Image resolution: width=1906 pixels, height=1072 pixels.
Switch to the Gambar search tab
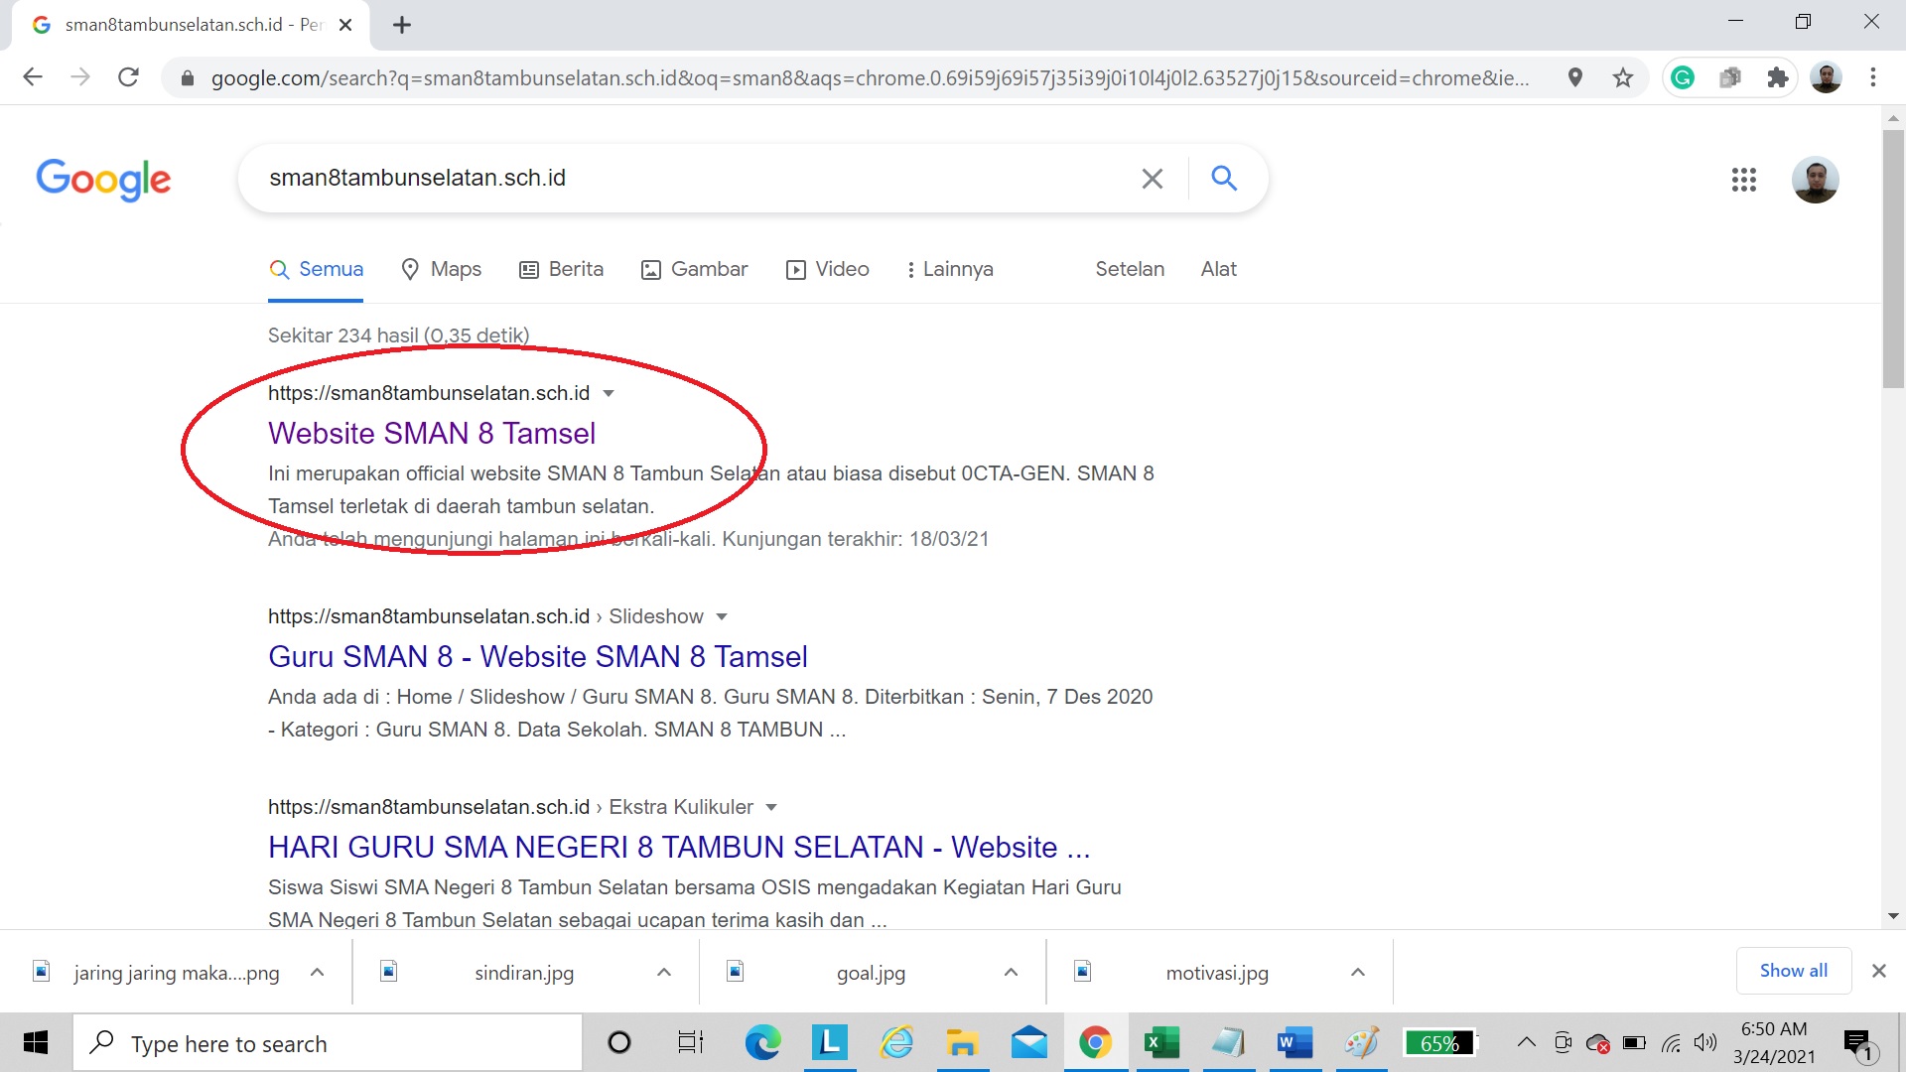[695, 270]
